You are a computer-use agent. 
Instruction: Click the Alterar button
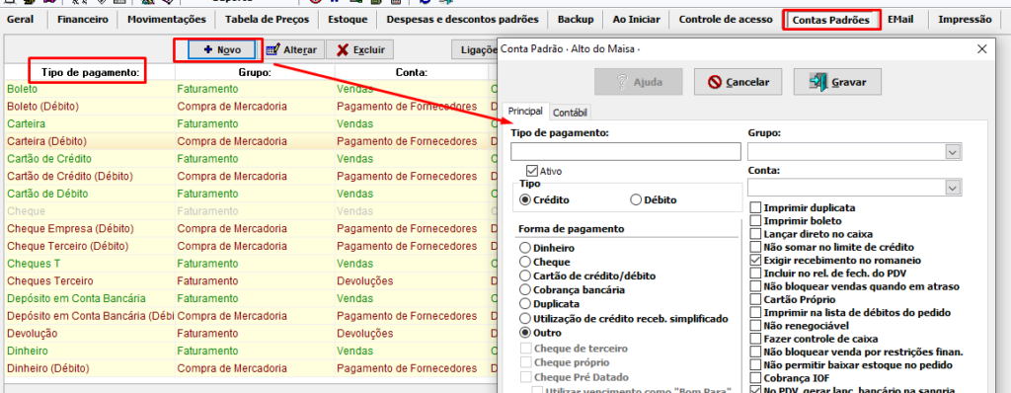point(291,49)
